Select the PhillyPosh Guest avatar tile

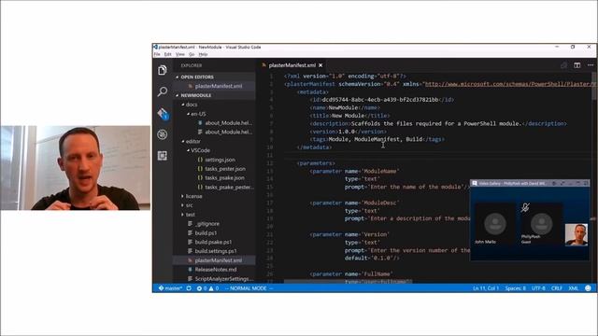tap(542, 224)
